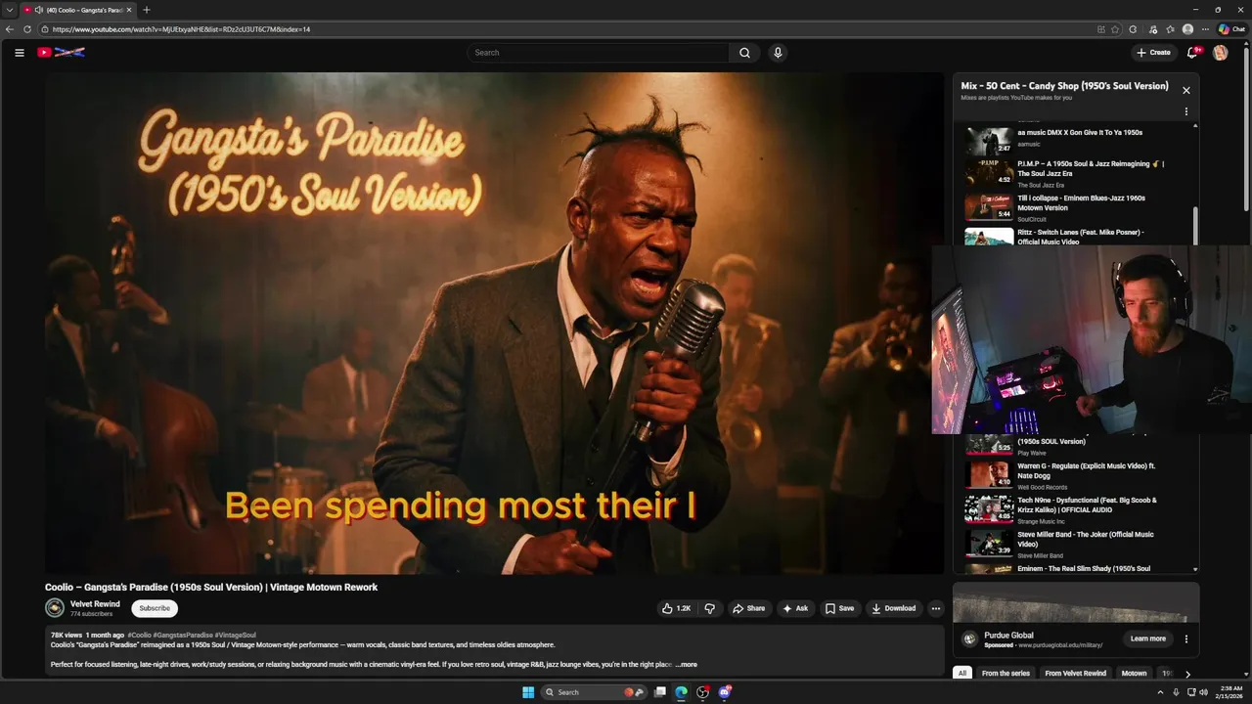Click into the YouTube search field
The height and width of the screenshot is (704, 1252).
point(598,53)
